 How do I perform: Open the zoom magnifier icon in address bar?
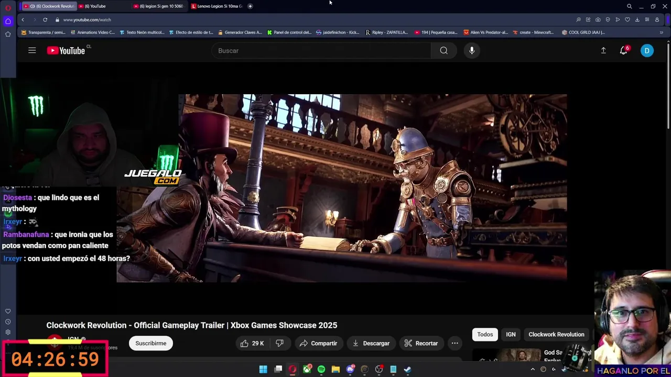578,19
